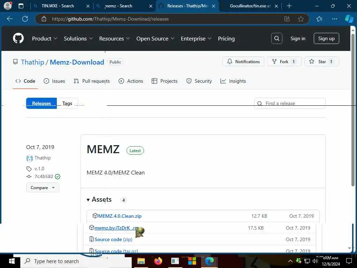Collapse the Assets section triangle

88,200
